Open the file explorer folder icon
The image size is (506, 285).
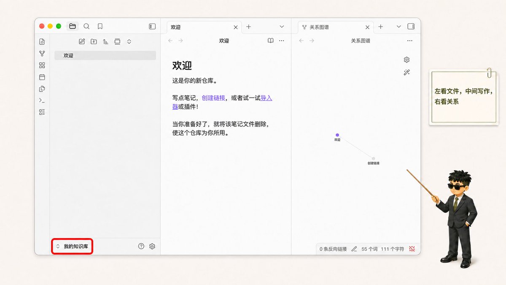(73, 26)
